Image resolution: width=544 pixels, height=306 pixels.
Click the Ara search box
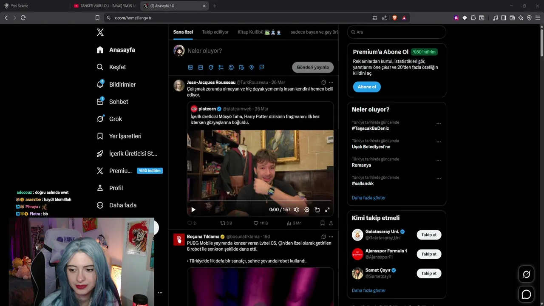click(397, 32)
